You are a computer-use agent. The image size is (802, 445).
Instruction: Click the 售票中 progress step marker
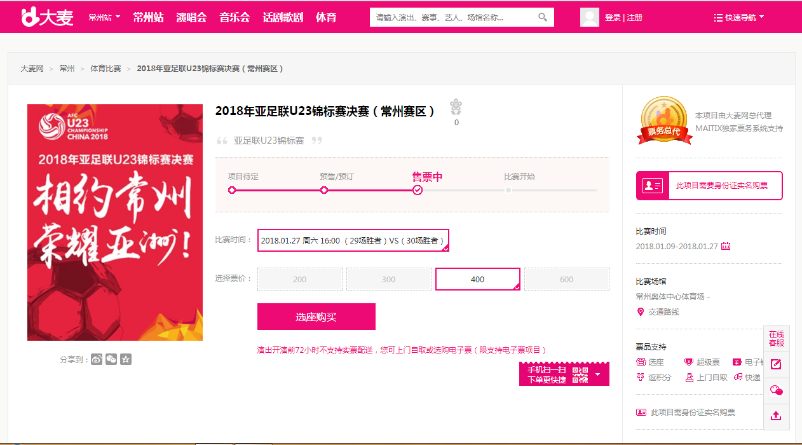click(418, 189)
